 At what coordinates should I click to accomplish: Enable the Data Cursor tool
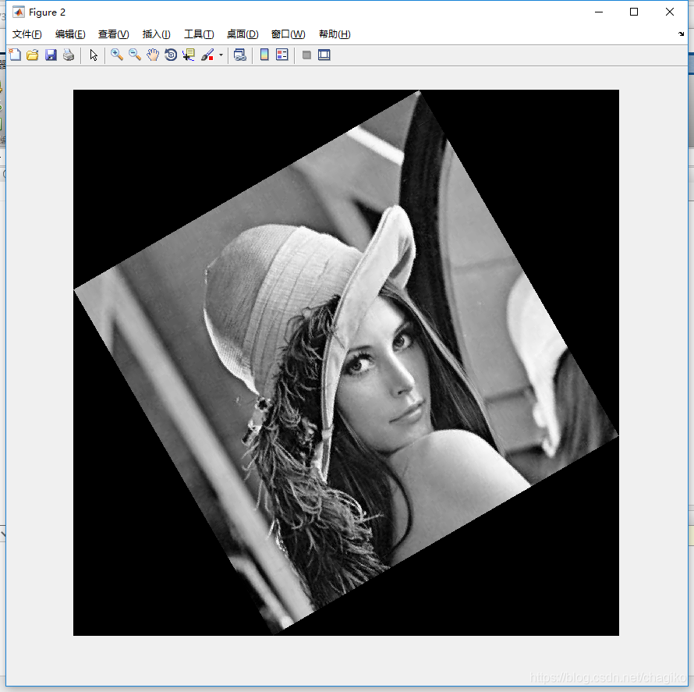coord(189,55)
